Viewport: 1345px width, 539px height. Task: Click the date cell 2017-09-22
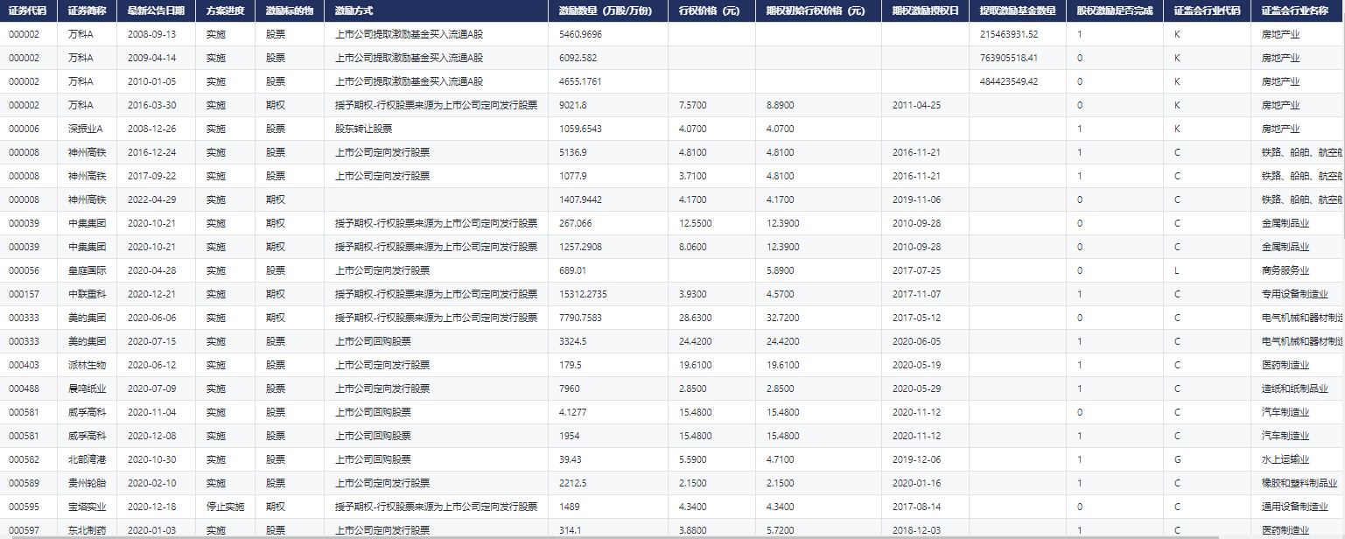(151, 176)
